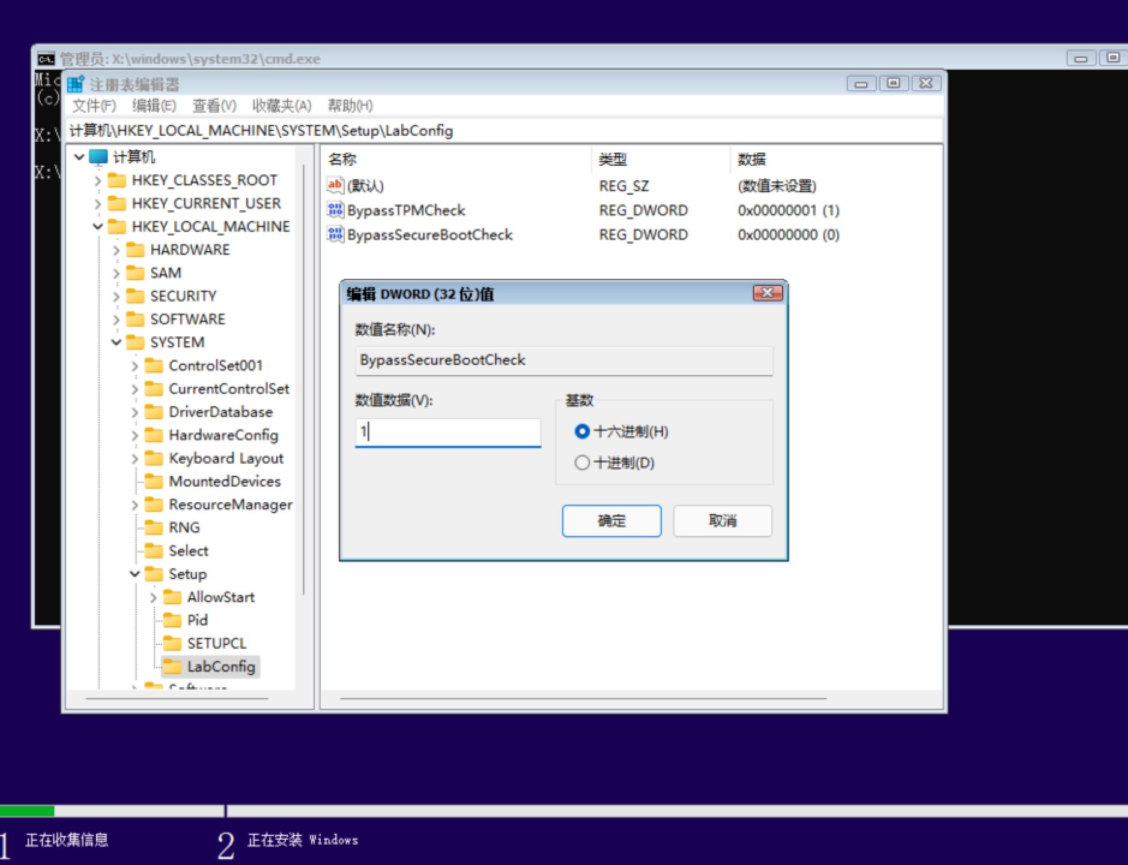Viewport: 1128px width, 865px height.
Task: Click the 数值数据(V) input field
Action: tap(447, 432)
